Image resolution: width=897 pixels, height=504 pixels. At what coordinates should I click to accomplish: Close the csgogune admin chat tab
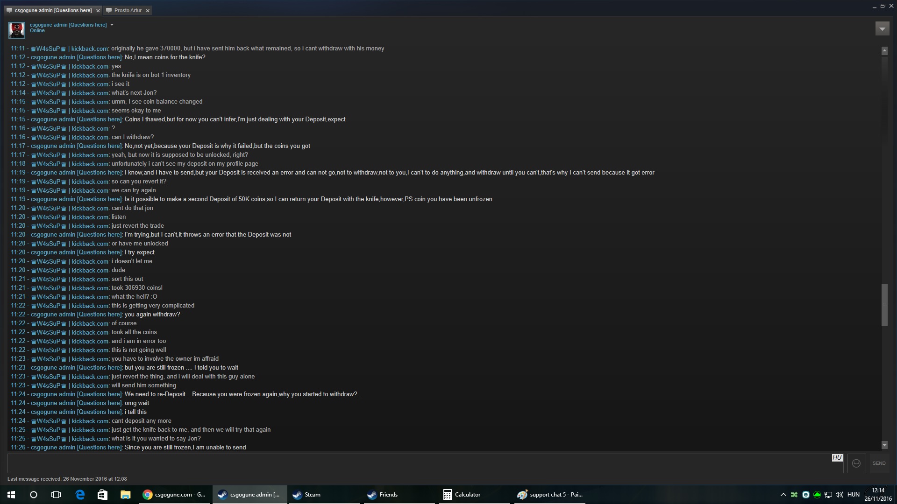coord(98,10)
